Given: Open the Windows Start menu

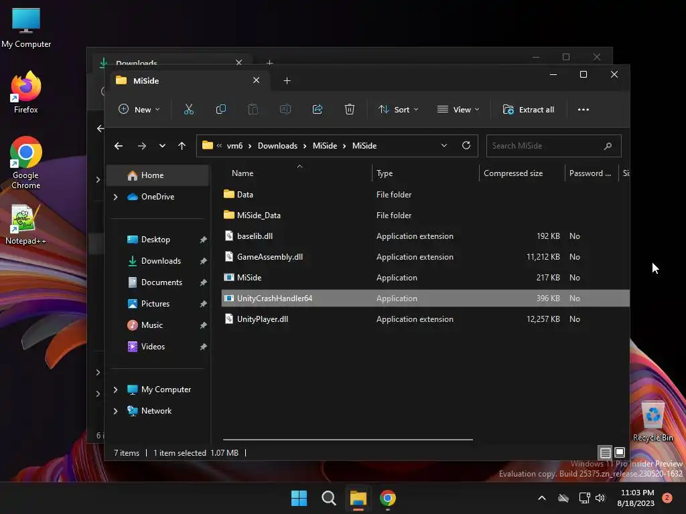Looking at the screenshot, I should point(299,498).
